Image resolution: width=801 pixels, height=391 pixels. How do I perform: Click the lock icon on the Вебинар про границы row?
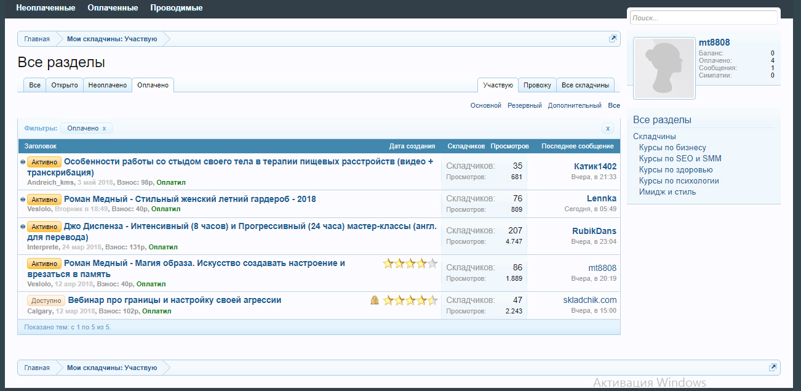(x=375, y=300)
